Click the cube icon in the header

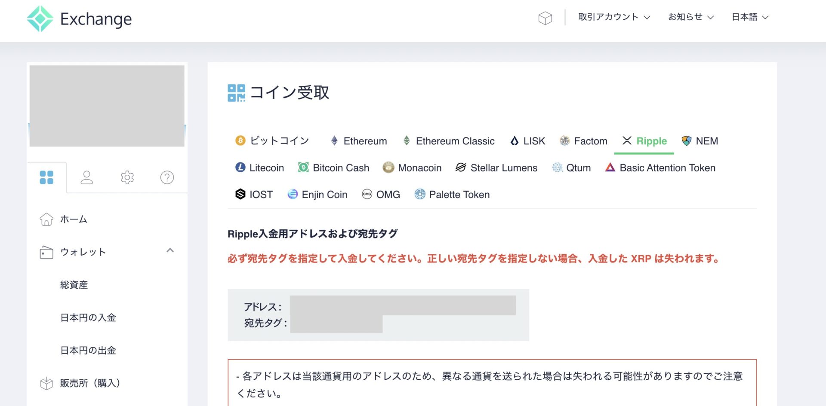tap(545, 18)
